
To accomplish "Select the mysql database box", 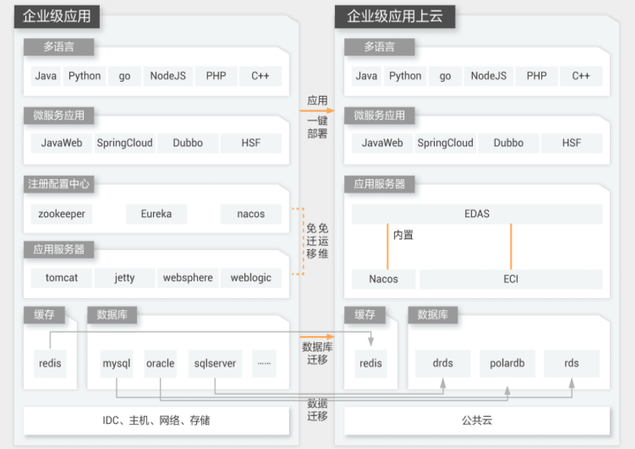I will coord(116,364).
